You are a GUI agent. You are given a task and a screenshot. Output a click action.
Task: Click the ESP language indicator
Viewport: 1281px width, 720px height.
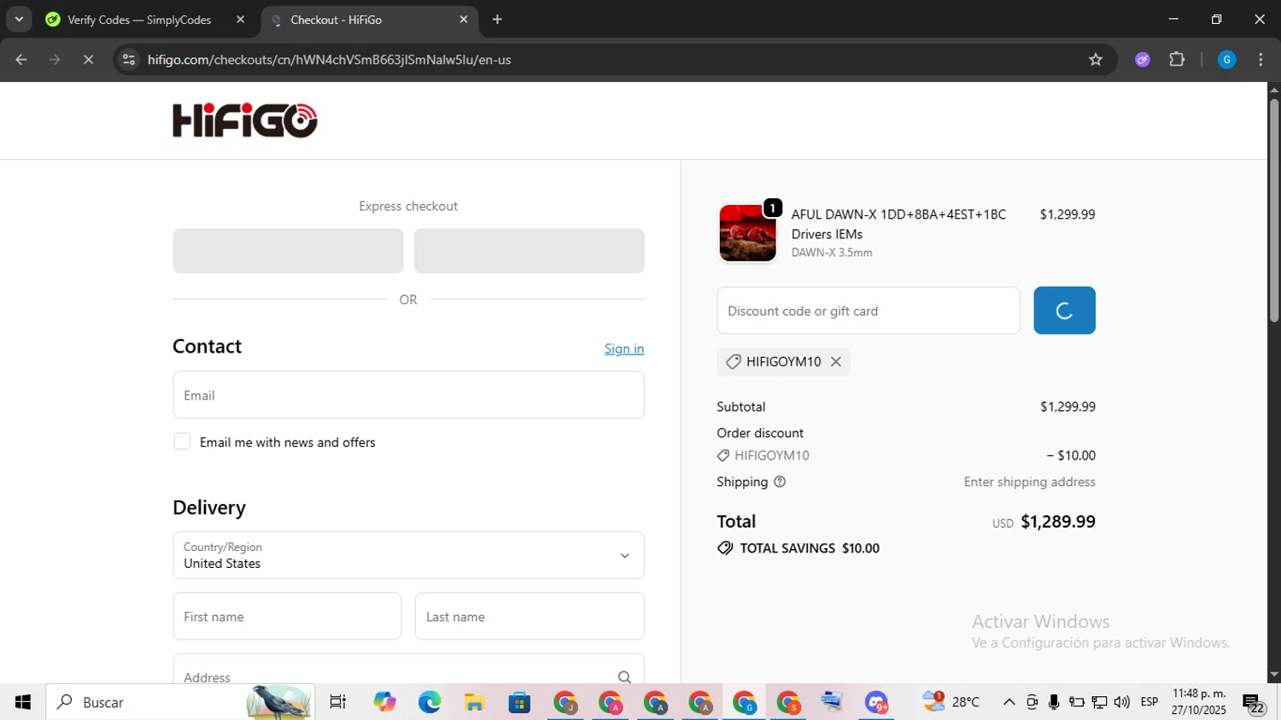point(1149,702)
